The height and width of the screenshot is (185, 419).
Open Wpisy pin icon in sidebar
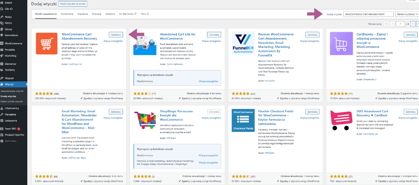pos(2,17)
